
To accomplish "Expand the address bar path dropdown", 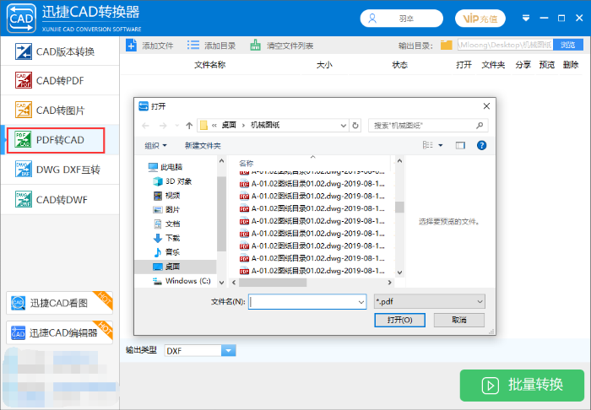I will click(344, 126).
